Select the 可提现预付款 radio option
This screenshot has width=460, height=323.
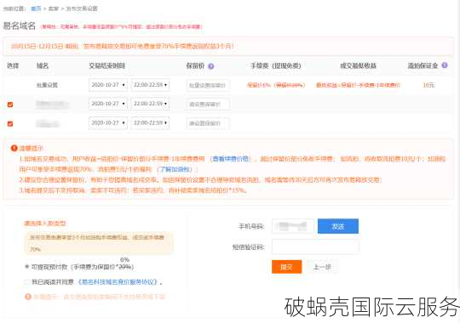pyautogui.click(x=27, y=267)
